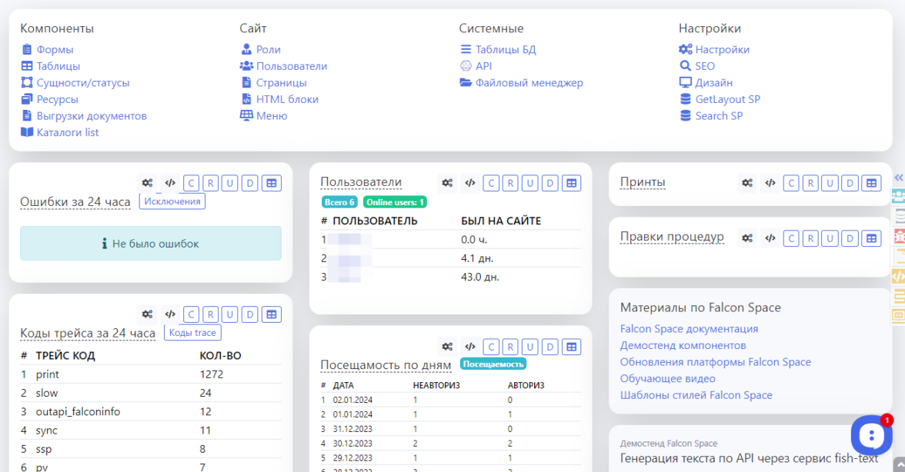
Task: Open Таблицы БД in Системные menu
Action: pos(505,50)
